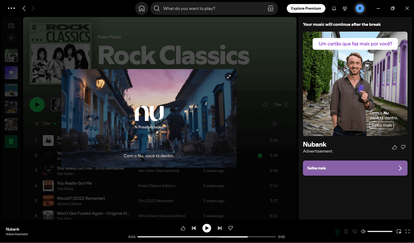Open the Browse icon in search bar
Screen dimensions: 414x243
[x=271, y=9]
